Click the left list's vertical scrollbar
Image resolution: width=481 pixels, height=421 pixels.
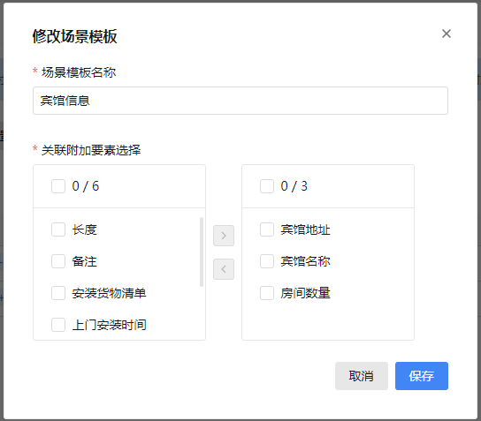click(202, 252)
